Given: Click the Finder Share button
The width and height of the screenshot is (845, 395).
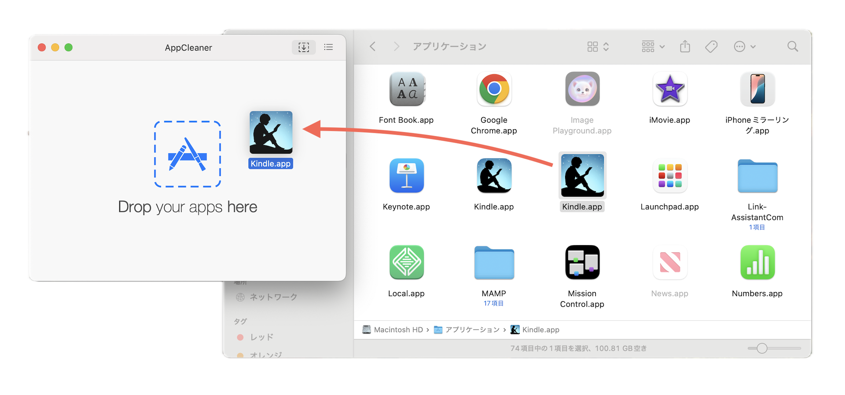Looking at the screenshot, I should pos(685,47).
